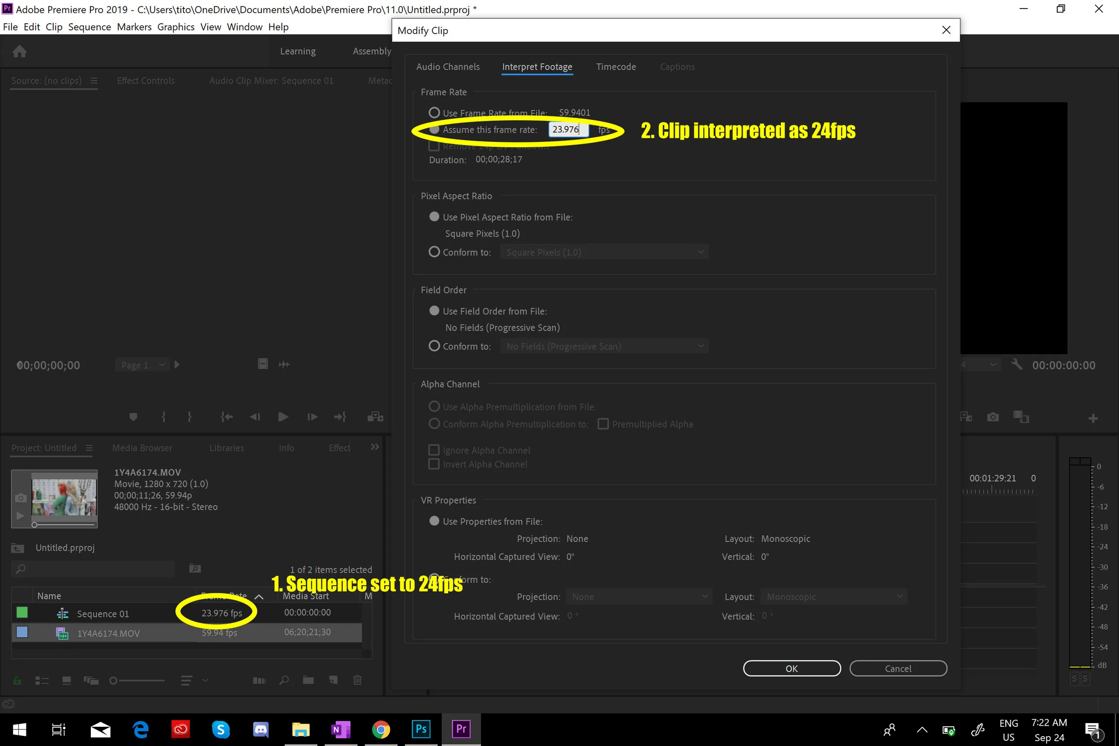Select Use Field Order from File

(x=434, y=311)
